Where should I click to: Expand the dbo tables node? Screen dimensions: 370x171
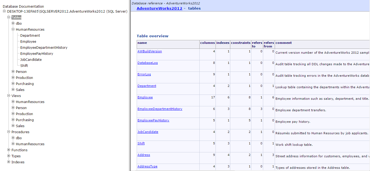(x=13, y=23)
